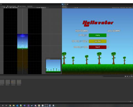Open Task View in Windows taskbar
This screenshot has height=107, width=133.
pyautogui.click(x=6, y=106)
